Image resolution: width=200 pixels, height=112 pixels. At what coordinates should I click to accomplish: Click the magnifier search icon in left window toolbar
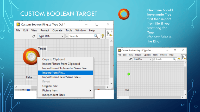point(96,36)
